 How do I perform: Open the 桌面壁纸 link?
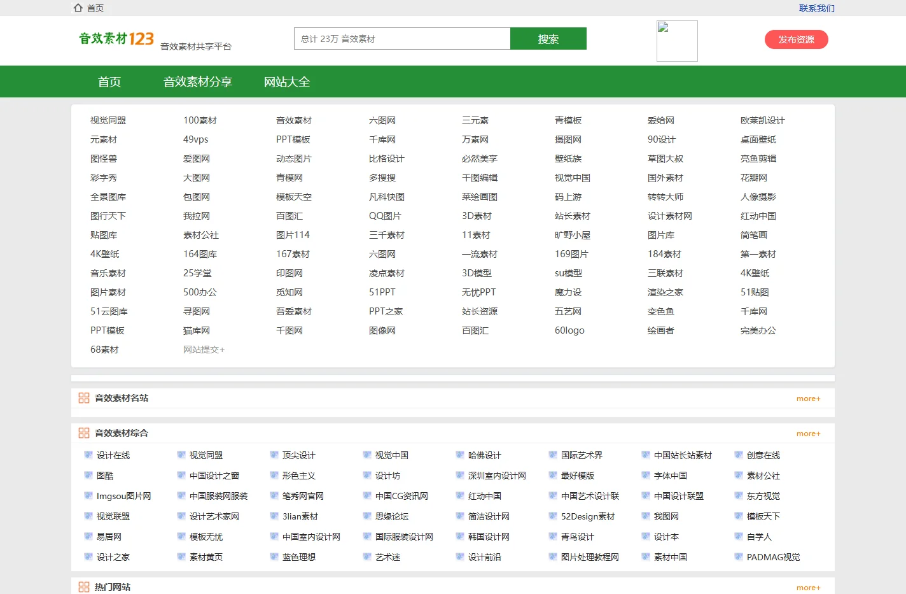pos(758,139)
